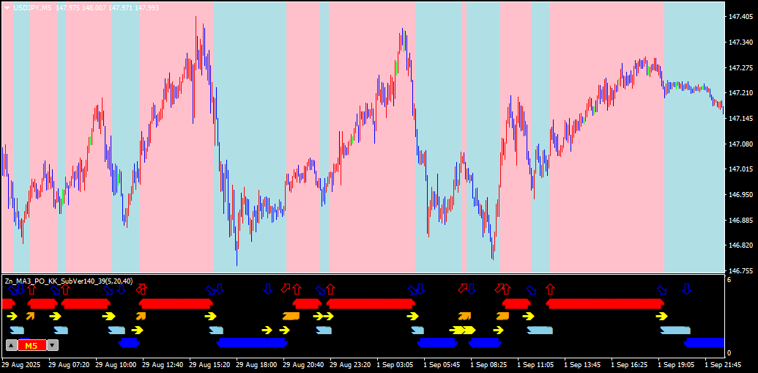
Task: Click the rightmost yellow arrow in indicator
Action: [661, 317]
